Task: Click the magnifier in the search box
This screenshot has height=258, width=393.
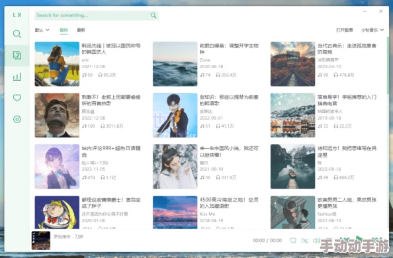Action: coord(153,15)
